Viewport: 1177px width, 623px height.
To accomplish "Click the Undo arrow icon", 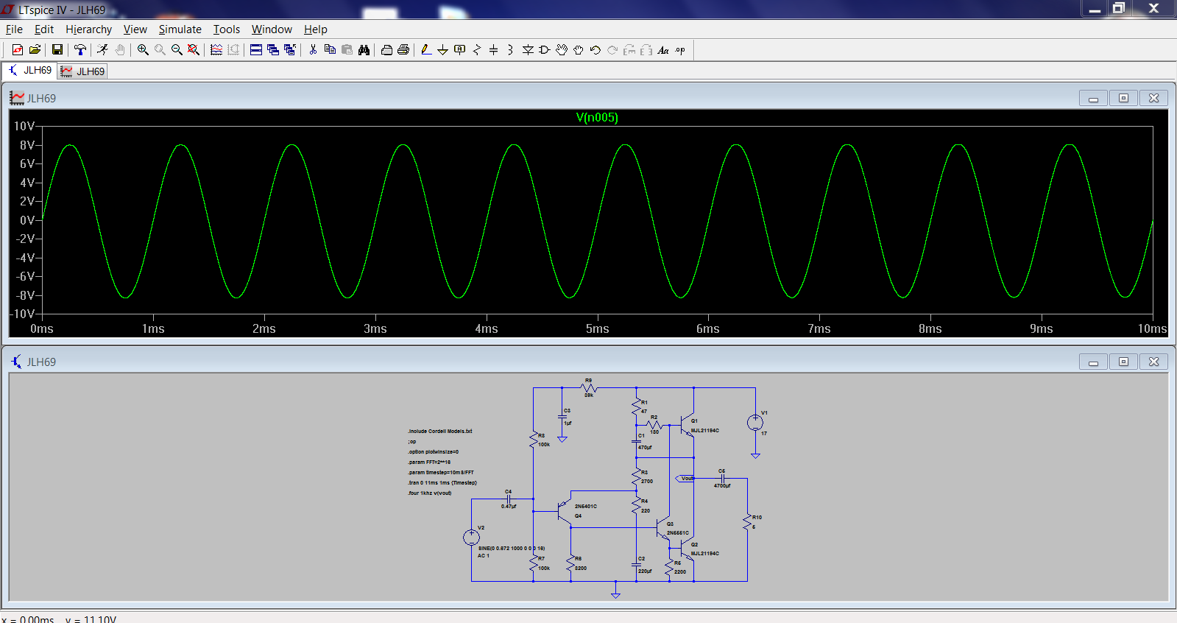I will tap(595, 50).
